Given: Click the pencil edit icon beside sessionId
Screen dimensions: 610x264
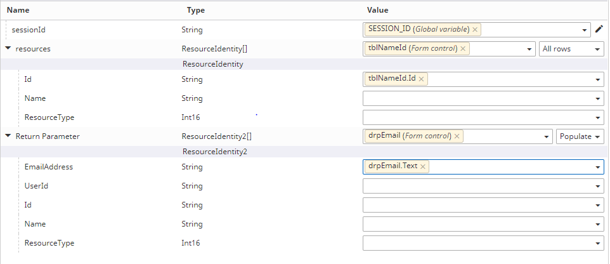Looking at the screenshot, I should [599, 29].
